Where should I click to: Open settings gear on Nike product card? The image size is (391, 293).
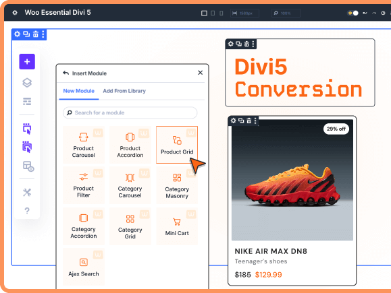point(233,121)
